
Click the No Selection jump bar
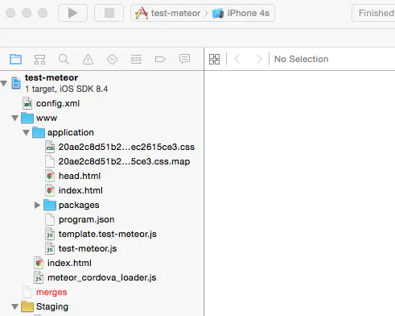point(302,59)
